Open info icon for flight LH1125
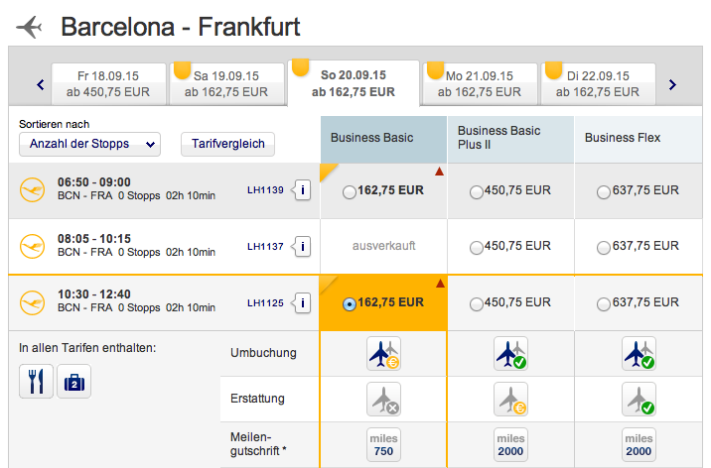The width and height of the screenshot is (711, 468). (303, 302)
